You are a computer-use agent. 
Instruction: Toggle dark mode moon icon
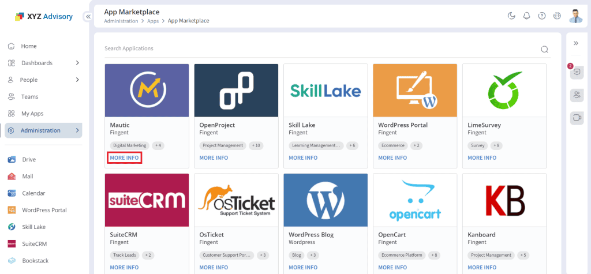[x=511, y=16]
